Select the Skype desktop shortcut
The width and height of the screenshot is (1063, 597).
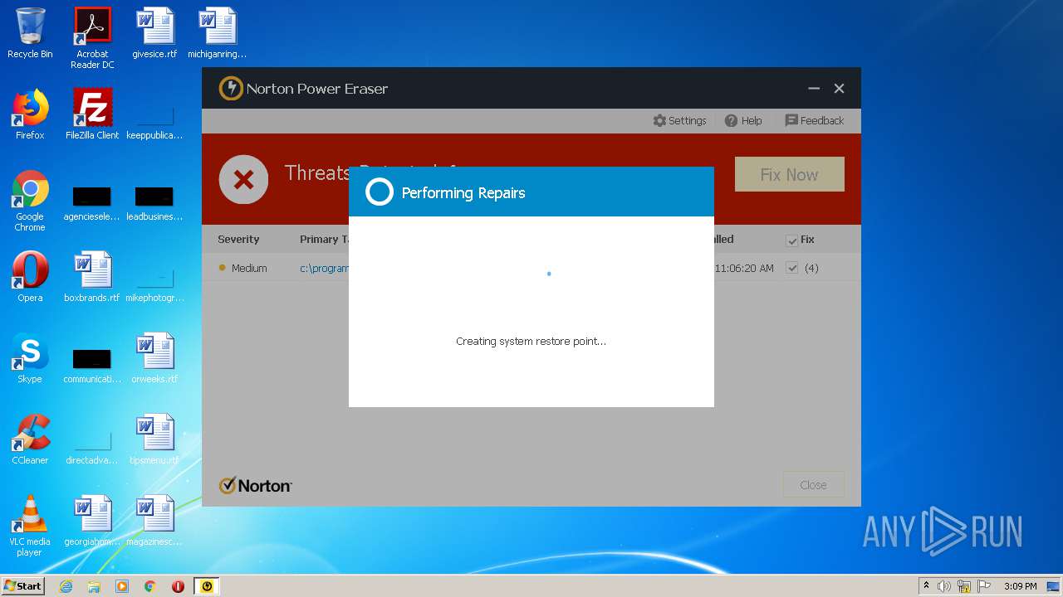30,359
